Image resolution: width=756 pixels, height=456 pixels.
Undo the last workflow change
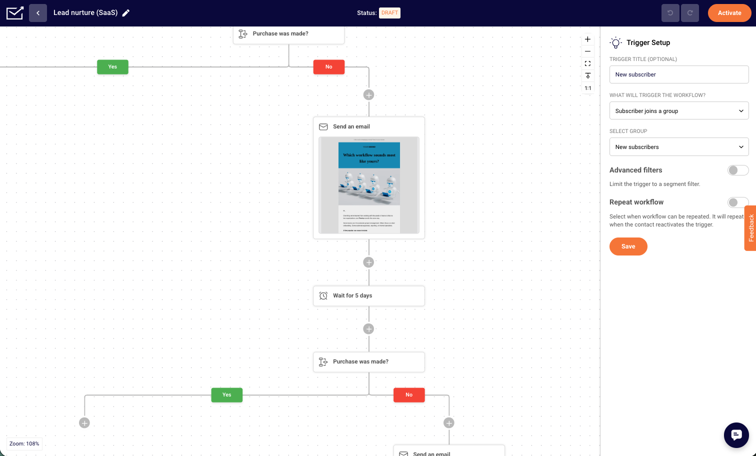670,13
